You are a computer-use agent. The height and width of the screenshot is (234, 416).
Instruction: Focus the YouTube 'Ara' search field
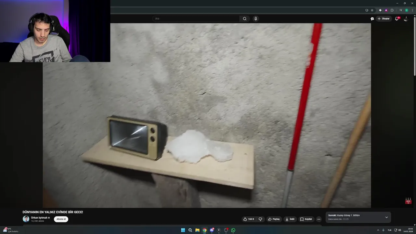196,19
